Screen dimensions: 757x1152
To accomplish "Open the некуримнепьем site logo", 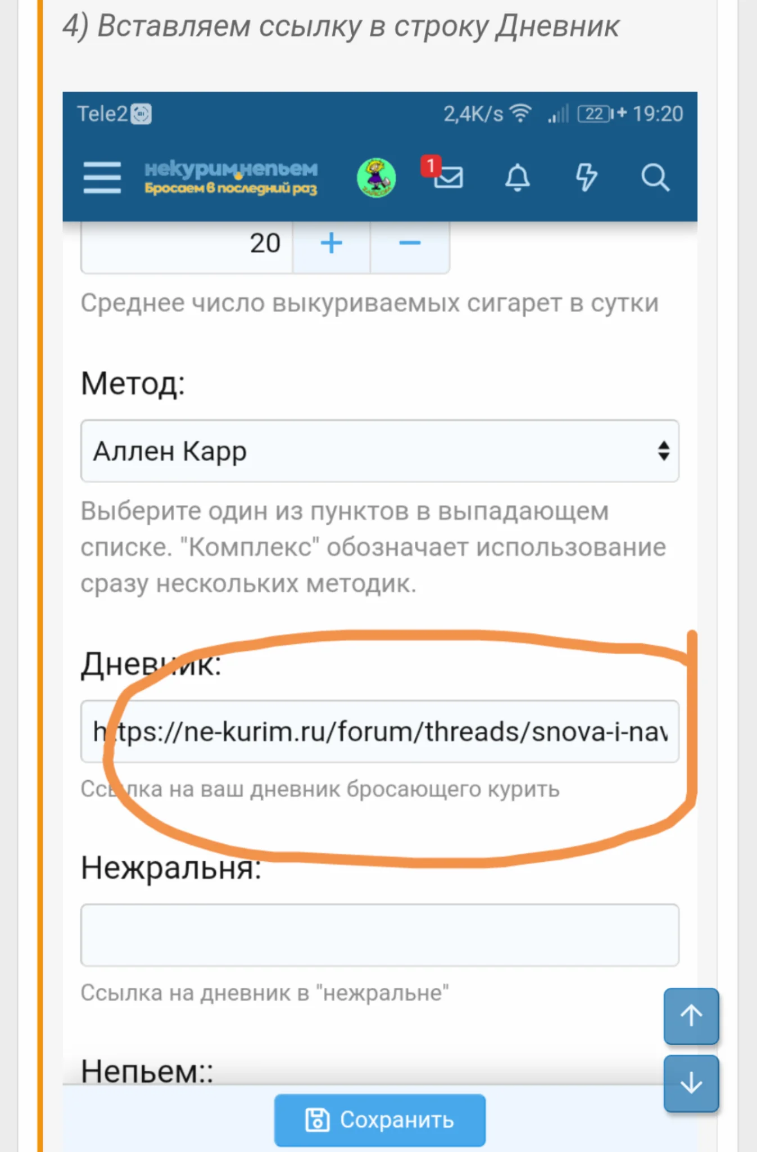I will [231, 177].
